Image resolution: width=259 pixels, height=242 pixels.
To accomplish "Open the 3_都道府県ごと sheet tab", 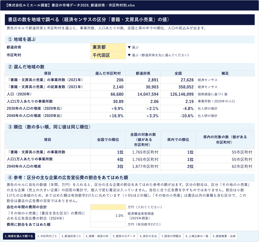I will pos(71,236).
